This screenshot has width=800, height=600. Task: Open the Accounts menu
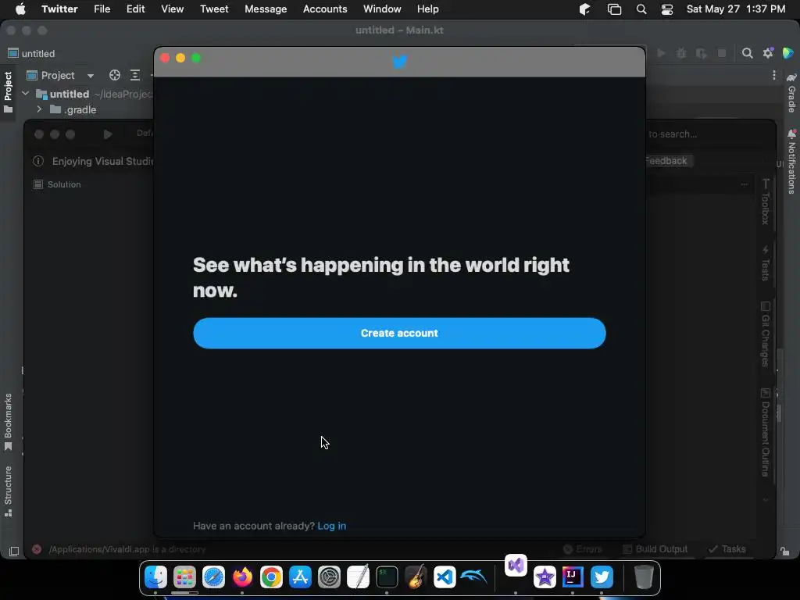point(325,9)
